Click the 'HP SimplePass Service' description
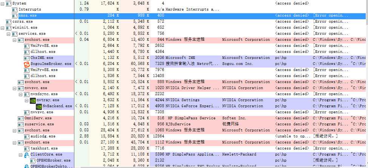Image resolution: width=368 pixels, height=168 pixels. tap(191, 118)
